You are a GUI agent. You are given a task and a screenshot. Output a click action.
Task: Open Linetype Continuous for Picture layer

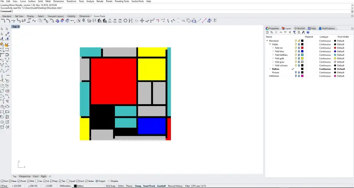click(x=325, y=72)
